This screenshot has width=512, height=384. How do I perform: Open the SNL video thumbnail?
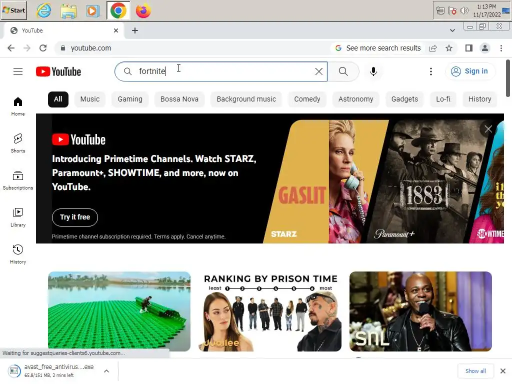coord(420,311)
